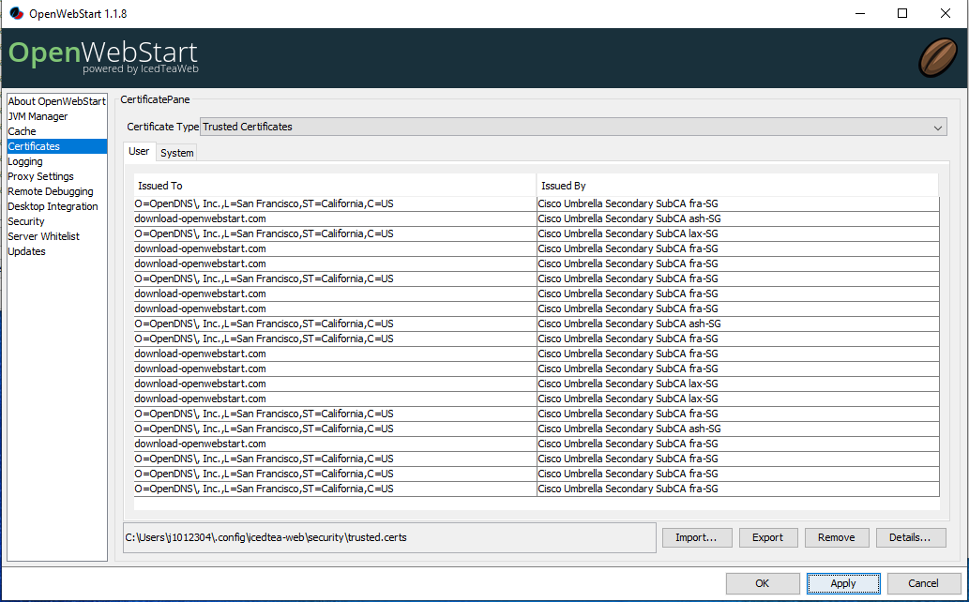Cancel the dialog

click(923, 583)
